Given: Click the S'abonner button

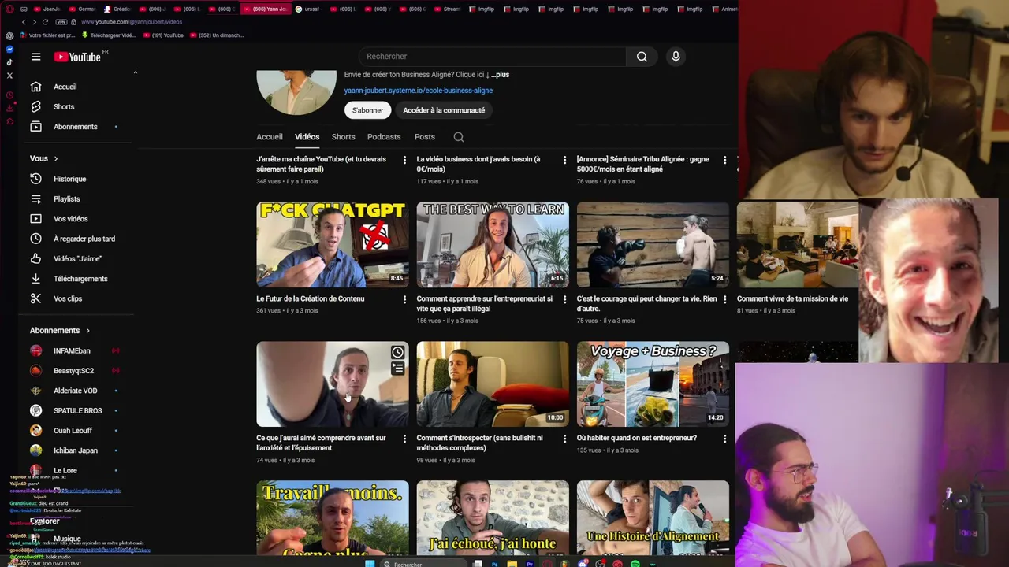Looking at the screenshot, I should [367, 110].
